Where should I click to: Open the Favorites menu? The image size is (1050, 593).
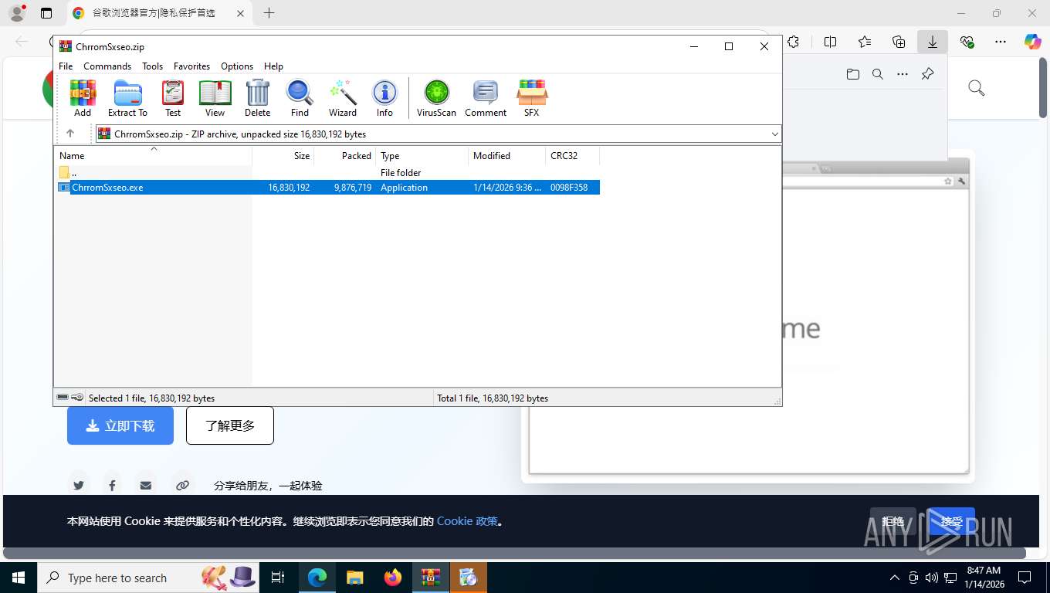point(191,66)
